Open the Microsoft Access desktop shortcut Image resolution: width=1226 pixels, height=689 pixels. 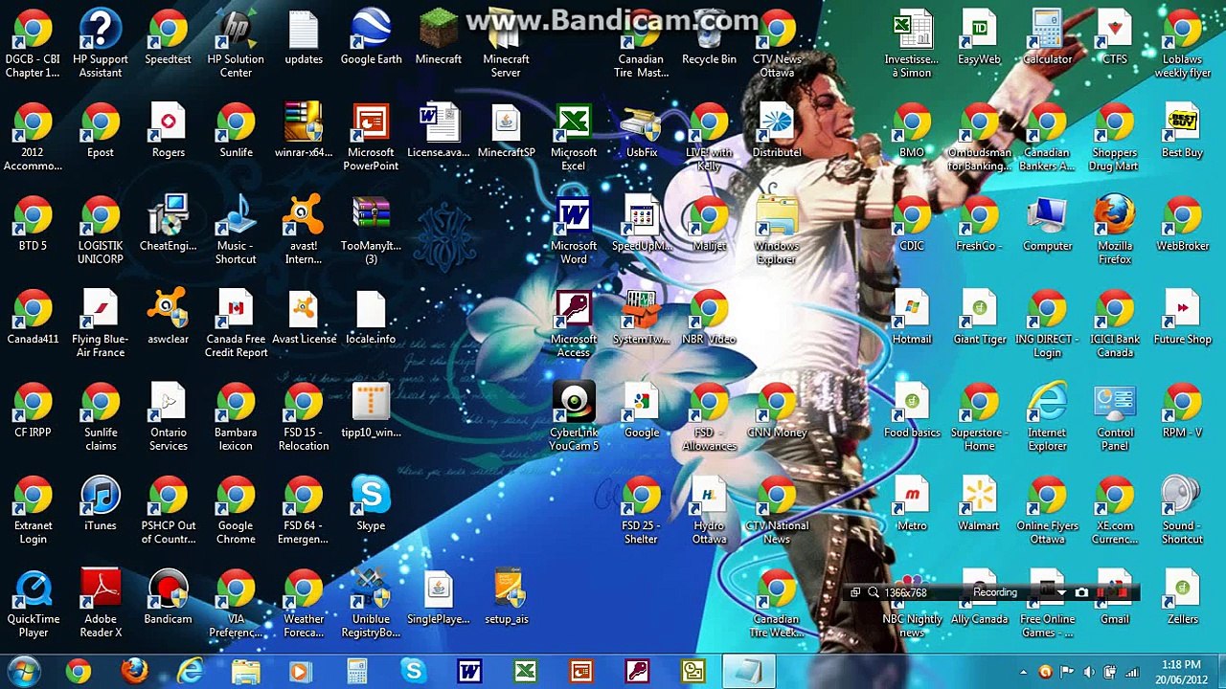(x=574, y=324)
